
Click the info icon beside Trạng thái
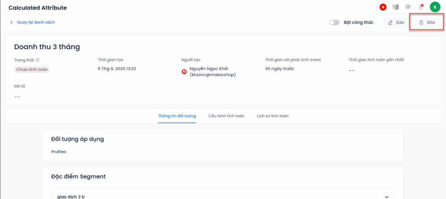(37, 60)
